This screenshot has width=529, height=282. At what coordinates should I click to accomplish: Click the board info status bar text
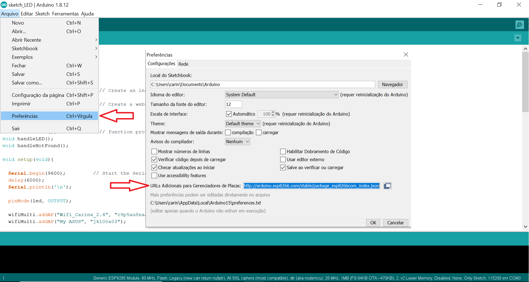tap(307, 278)
